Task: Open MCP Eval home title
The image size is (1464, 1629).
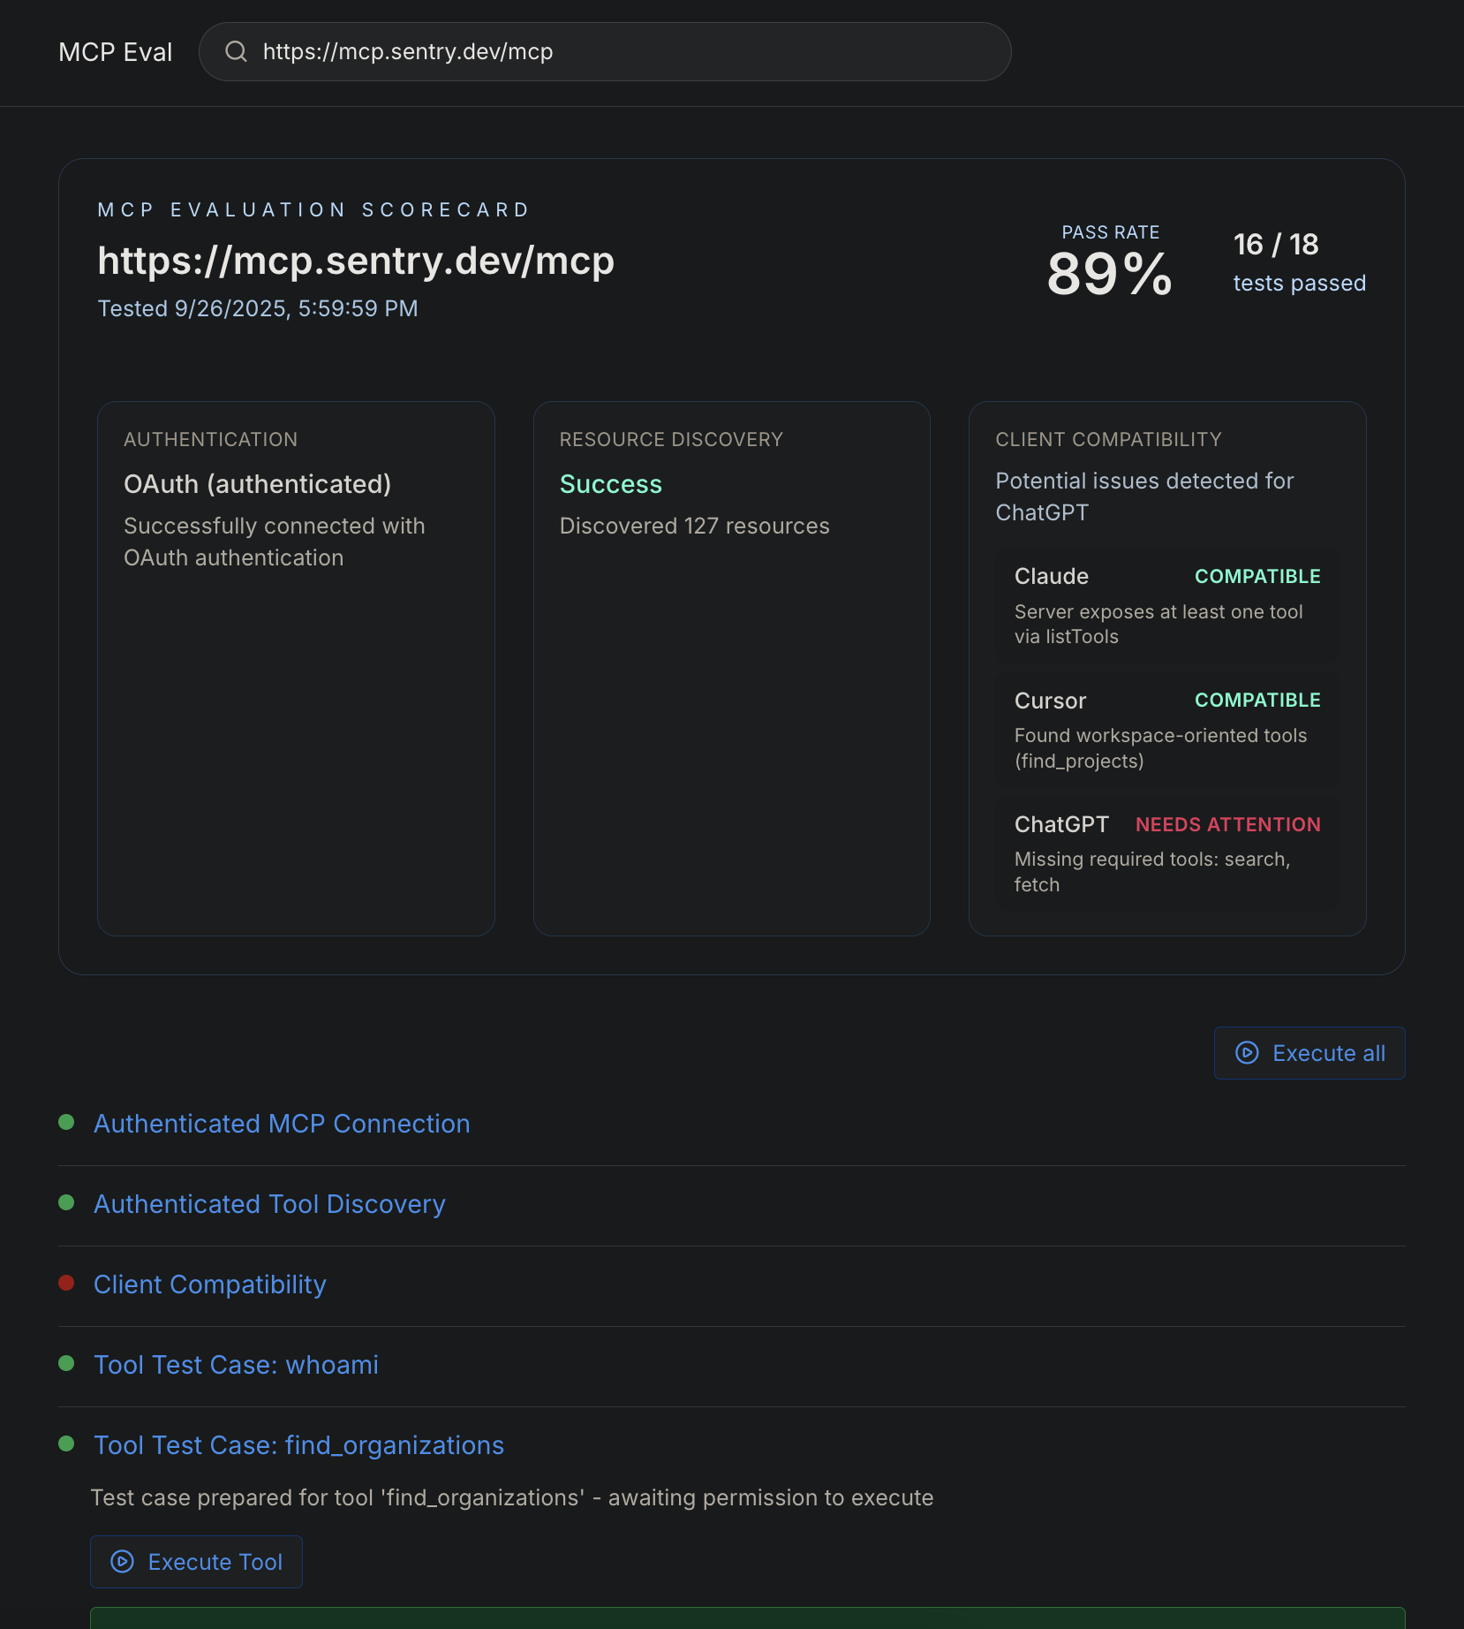Action: coord(115,52)
